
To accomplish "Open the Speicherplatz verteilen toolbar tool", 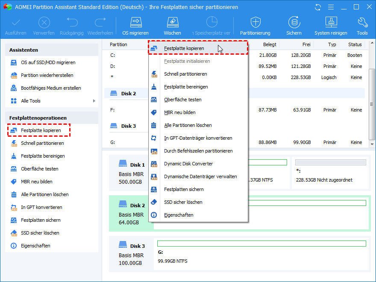I will pyautogui.click(x=211, y=26).
